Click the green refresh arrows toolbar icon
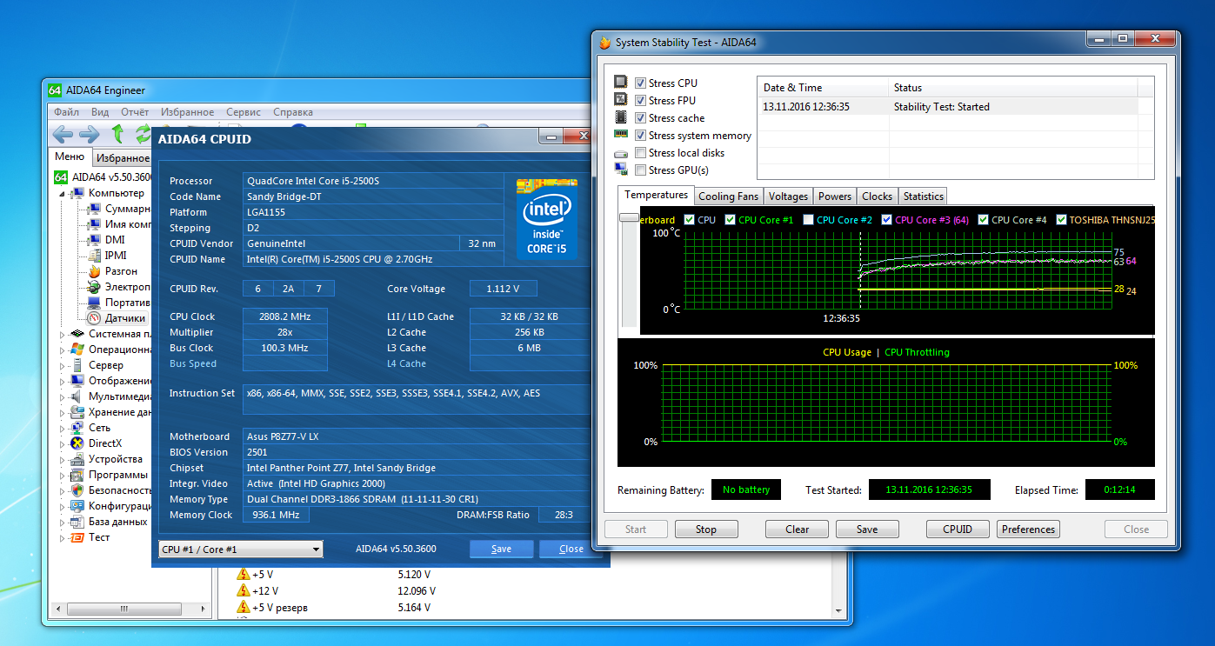This screenshot has height=646, width=1215. 143,134
